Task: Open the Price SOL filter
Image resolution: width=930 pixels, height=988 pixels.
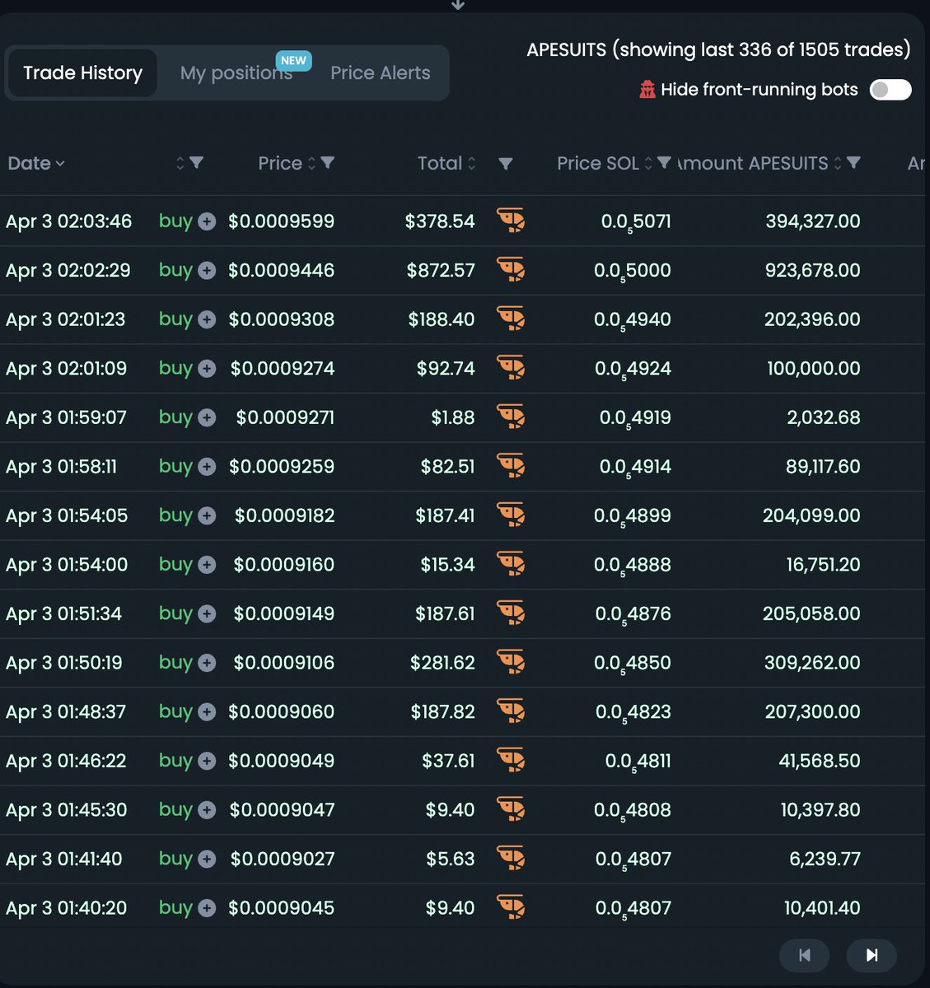Action: pos(664,163)
